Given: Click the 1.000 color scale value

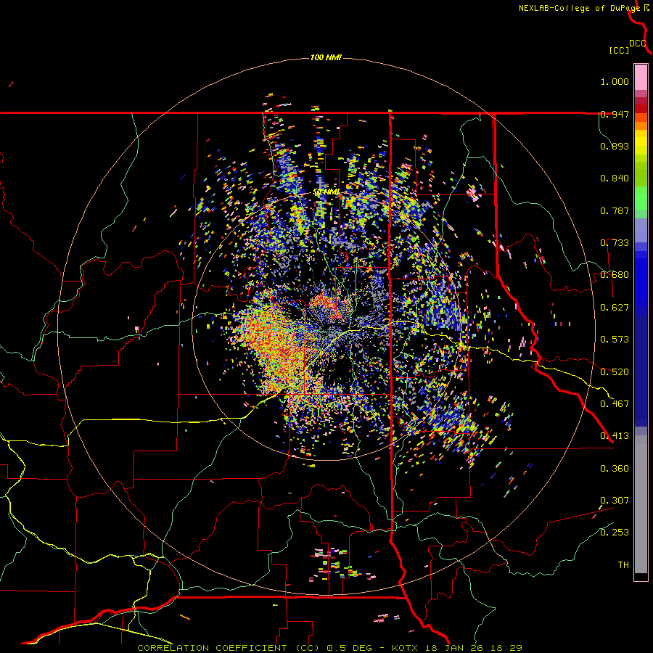Looking at the screenshot, I should tap(615, 81).
